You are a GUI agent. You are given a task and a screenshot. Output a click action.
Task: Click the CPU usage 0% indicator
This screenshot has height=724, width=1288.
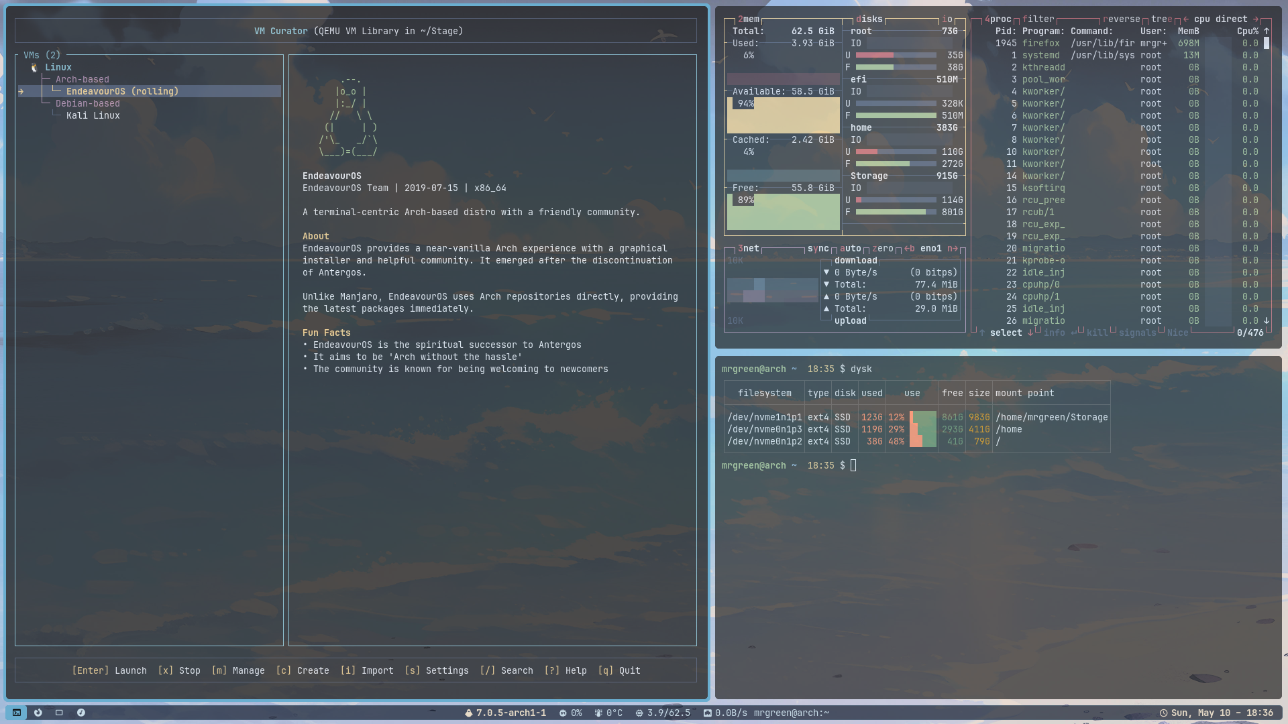[x=570, y=713]
